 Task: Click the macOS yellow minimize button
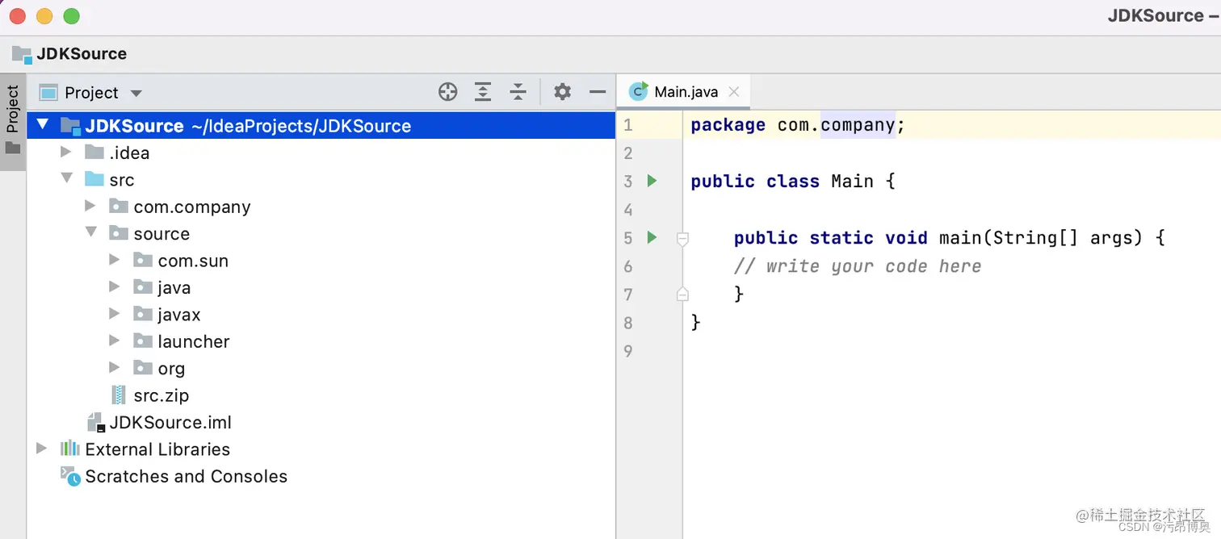[x=45, y=16]
